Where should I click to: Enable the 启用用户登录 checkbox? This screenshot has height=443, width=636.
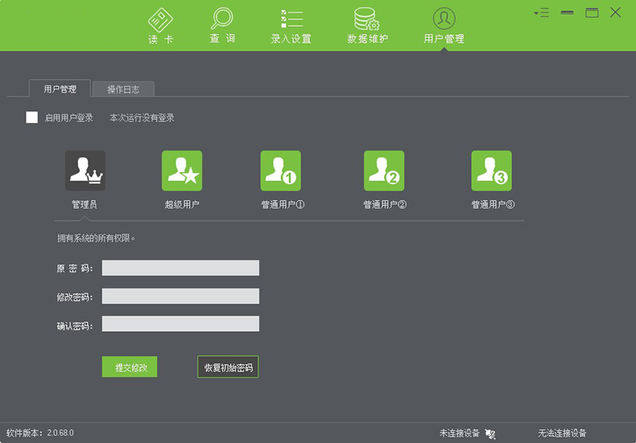point(32,118)
